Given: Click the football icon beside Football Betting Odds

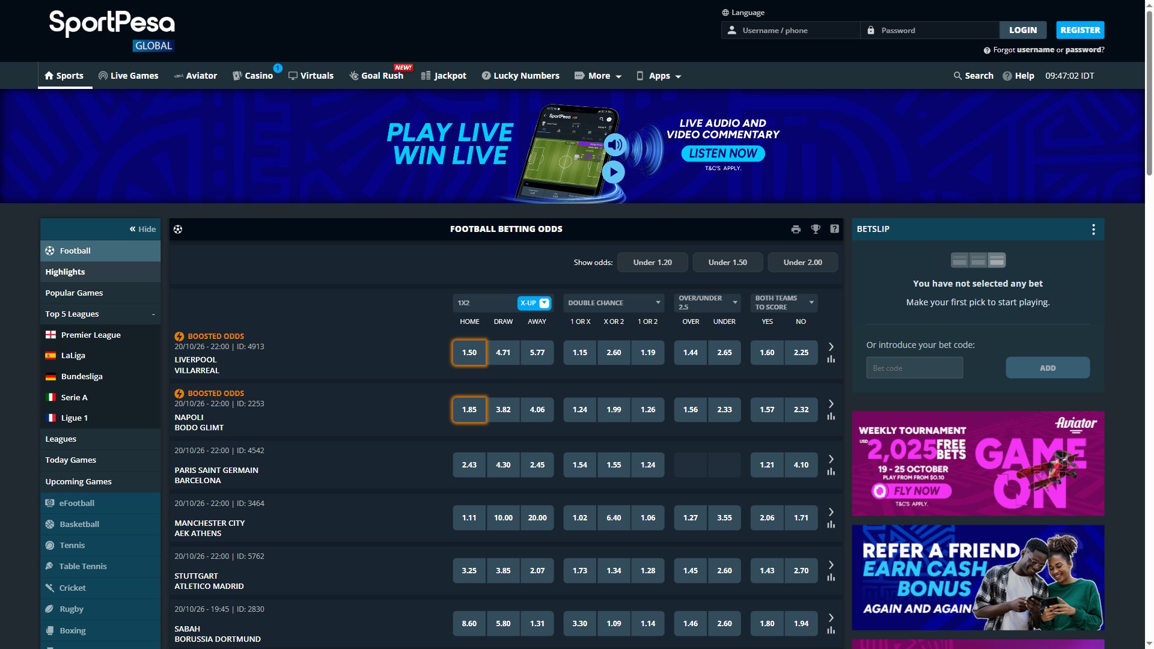Looking at the screenshot, I should coord(178,229).
